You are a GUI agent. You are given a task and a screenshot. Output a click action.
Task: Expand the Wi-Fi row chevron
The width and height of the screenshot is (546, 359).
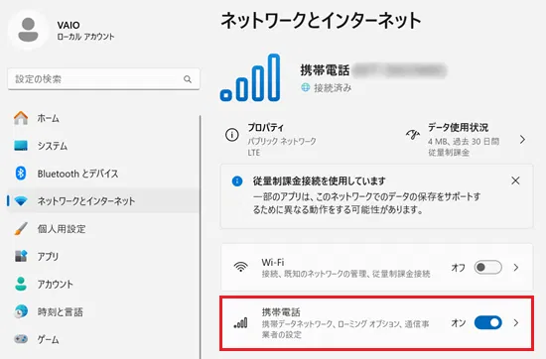[x=516, y=267]
